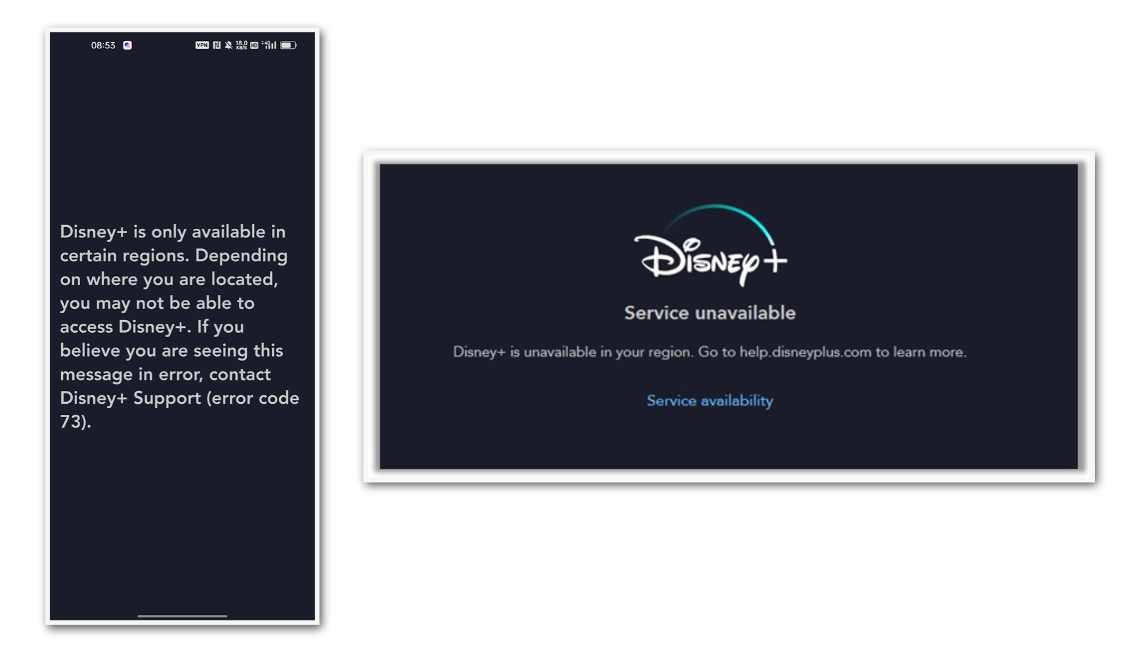
Task: Open the Service availability link
Action: click(710, 401)
